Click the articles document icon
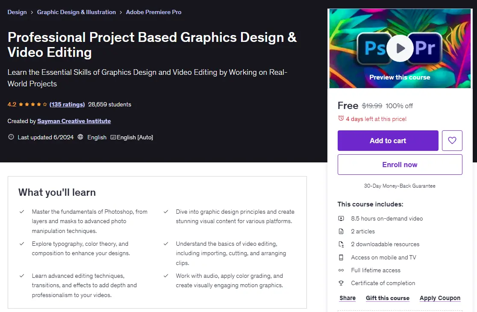Viewport: 477px width, 312px height. click(x=341, y=231)
